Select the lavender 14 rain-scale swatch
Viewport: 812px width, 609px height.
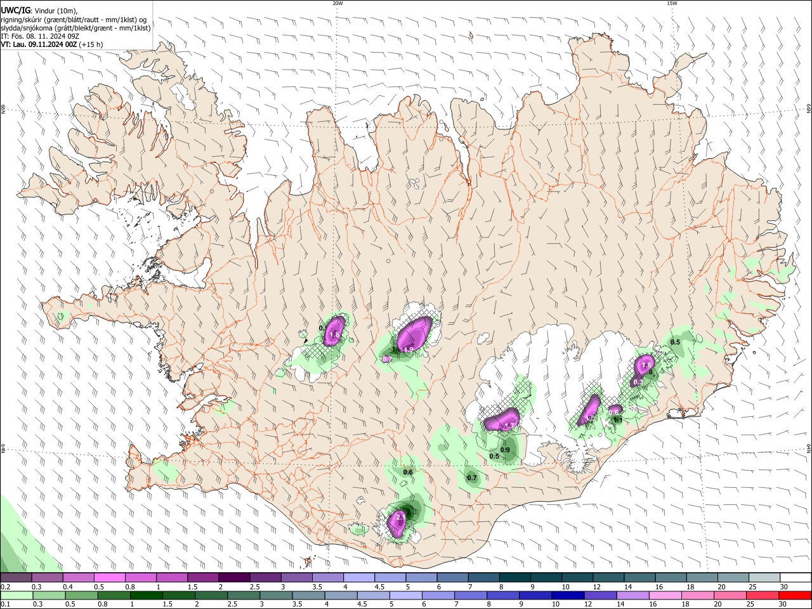pyautogui.click(x=633, y=596)
